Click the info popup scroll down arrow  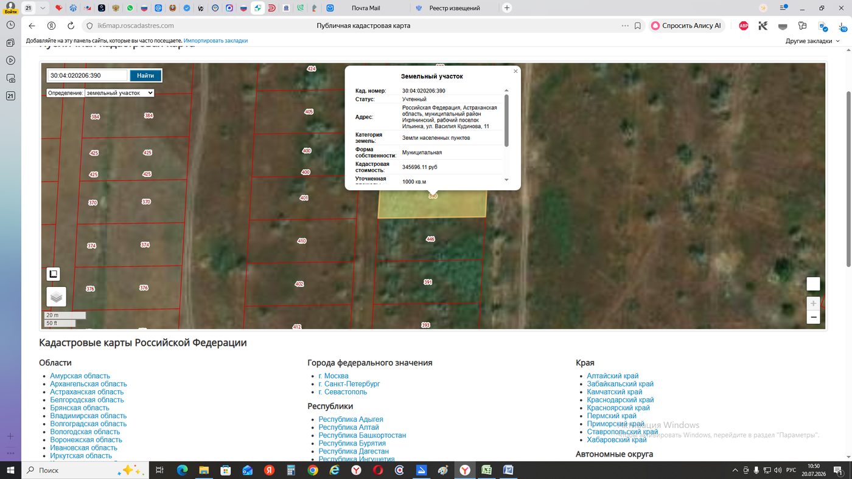tap(506, 180)
